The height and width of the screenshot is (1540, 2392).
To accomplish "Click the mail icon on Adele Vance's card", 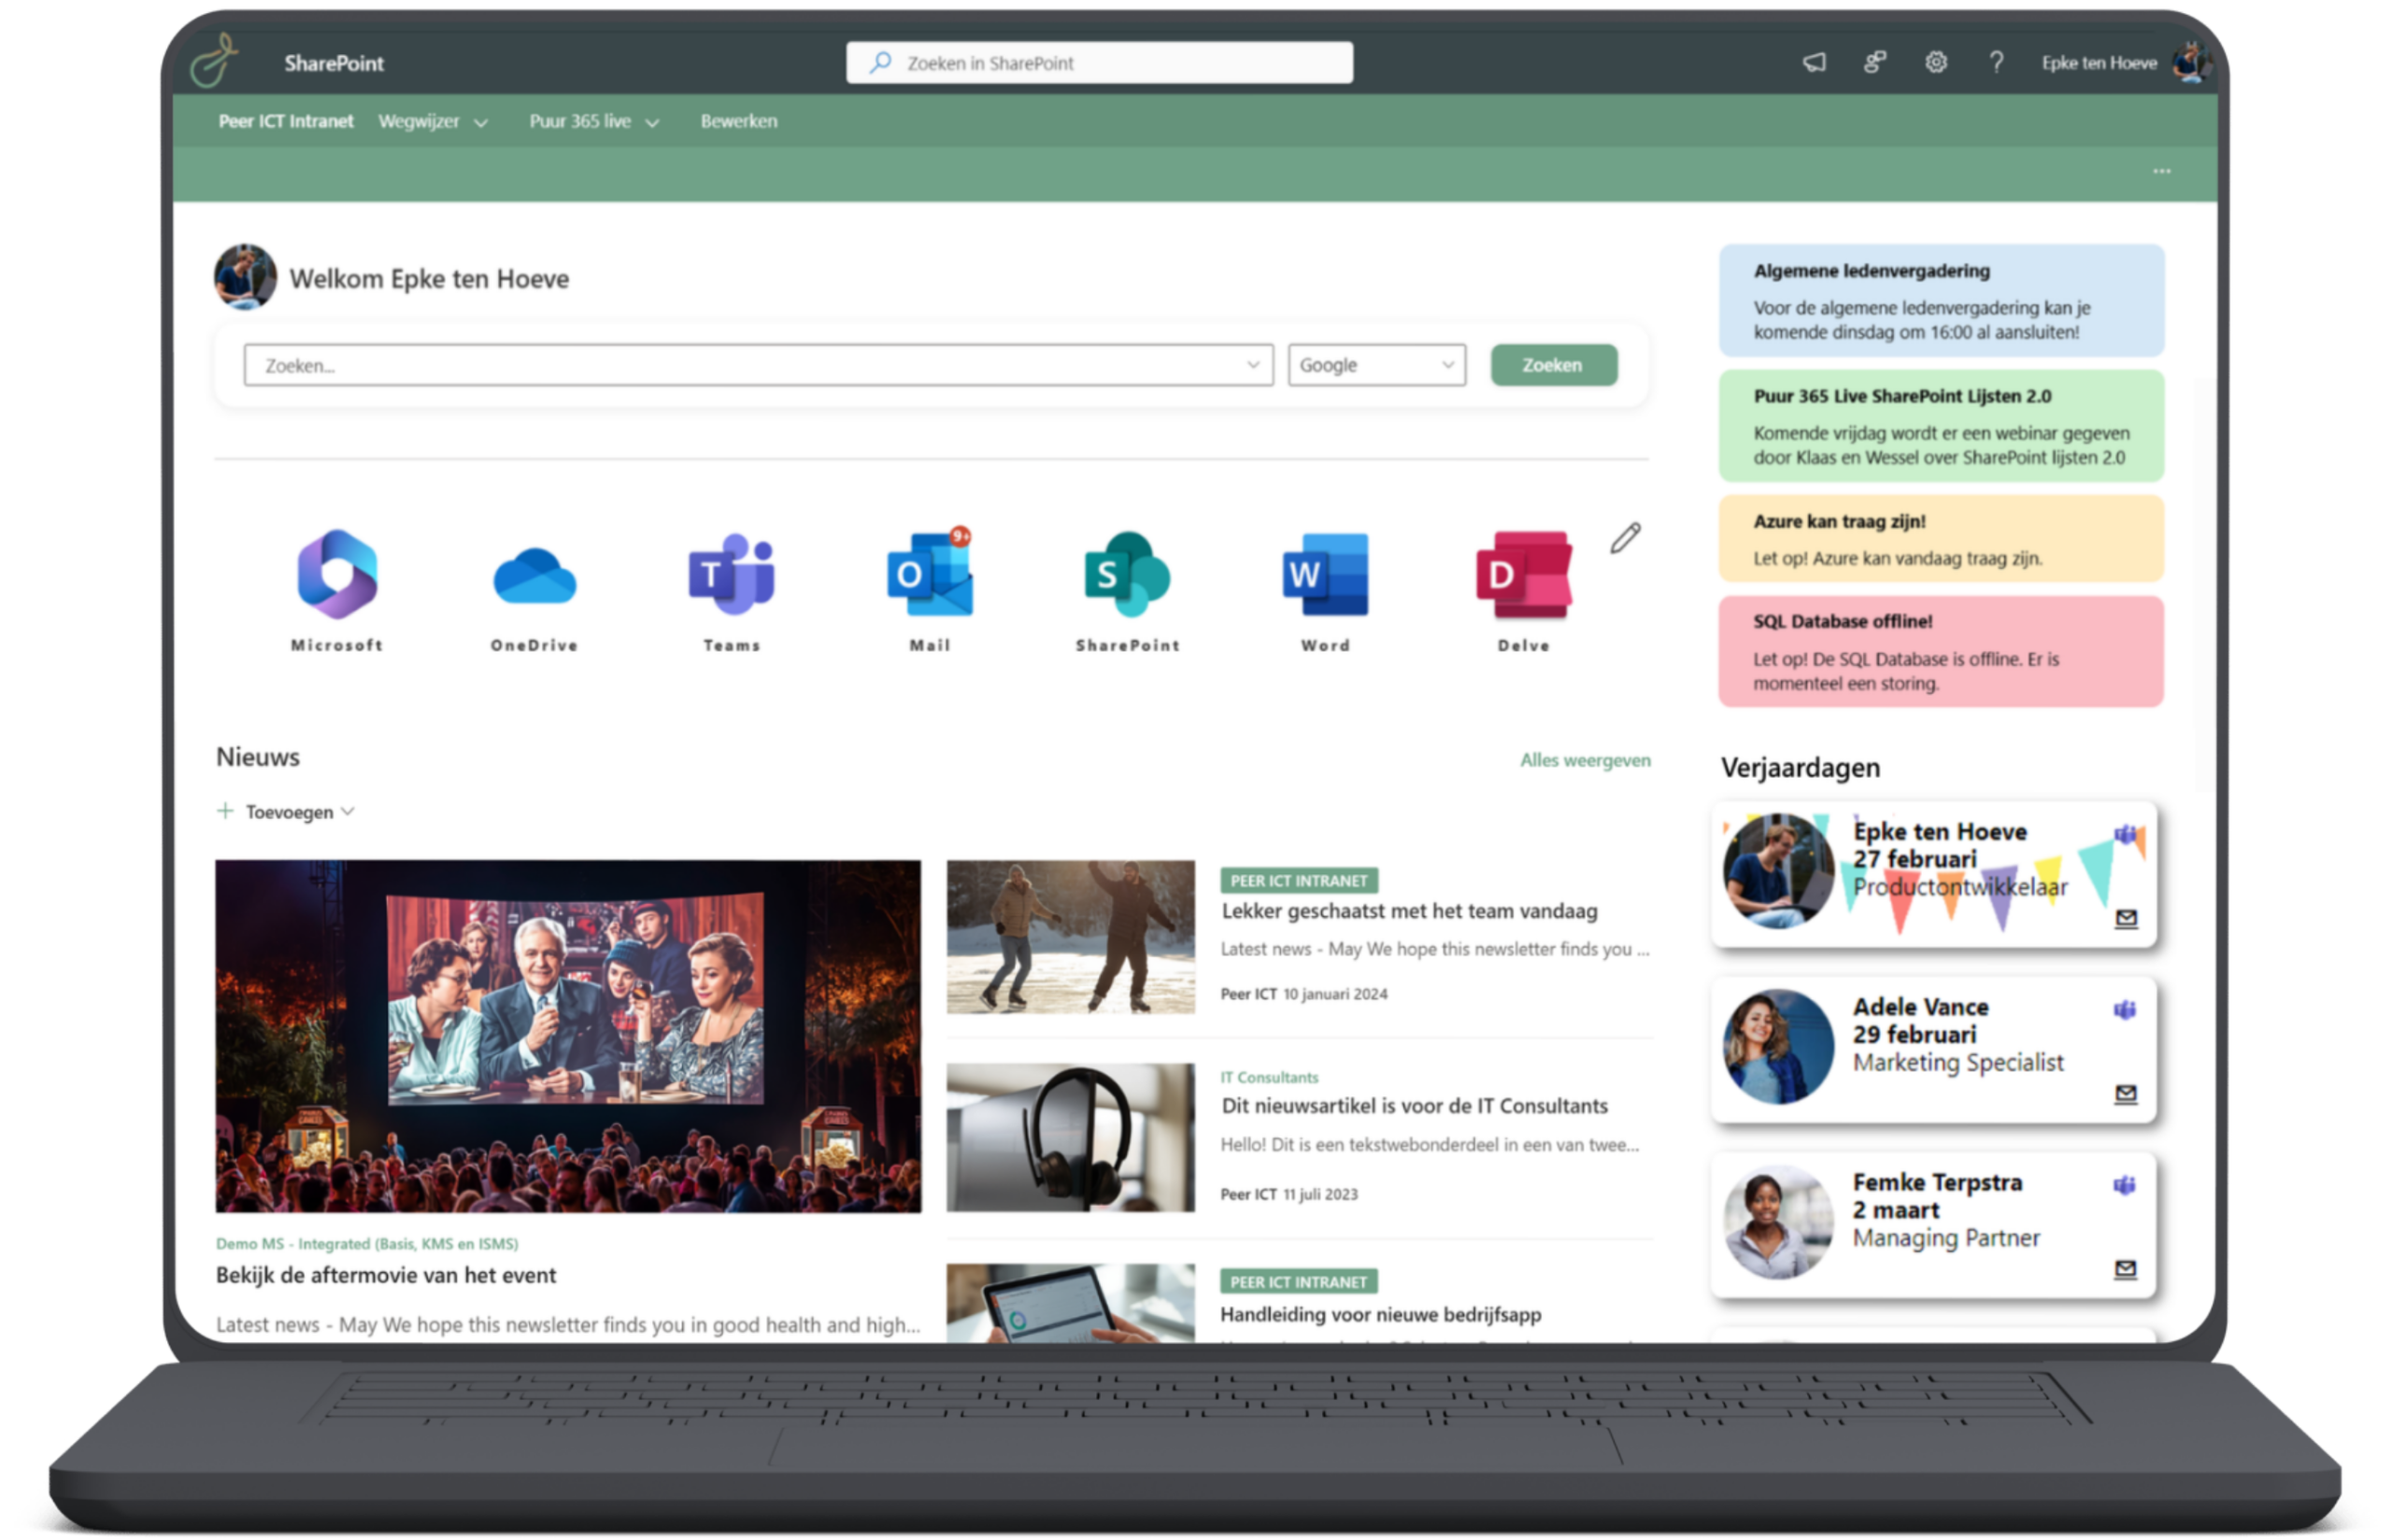I will [2127, 1094].
